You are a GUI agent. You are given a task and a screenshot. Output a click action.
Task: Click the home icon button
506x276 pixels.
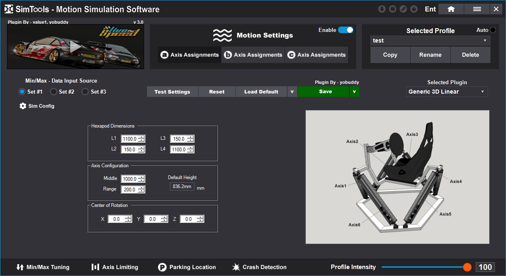[451, 9]
